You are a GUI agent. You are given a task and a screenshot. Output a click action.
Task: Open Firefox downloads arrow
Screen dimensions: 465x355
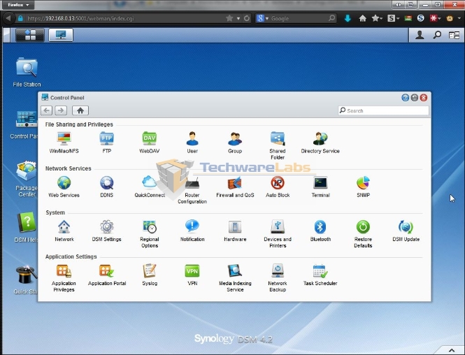348,18
